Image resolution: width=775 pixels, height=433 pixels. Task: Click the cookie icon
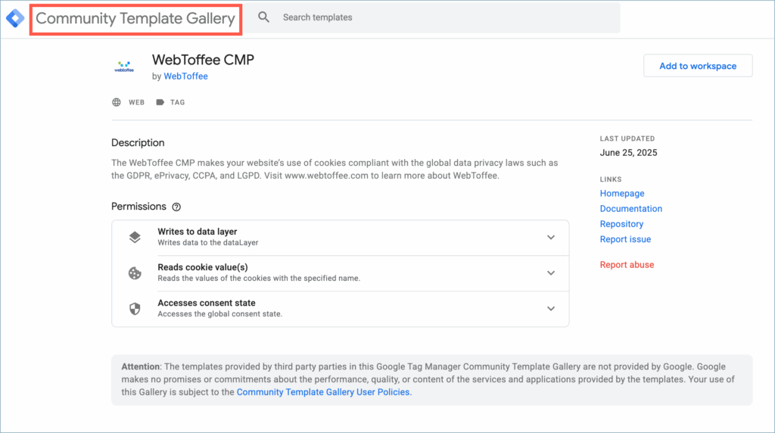135,273
